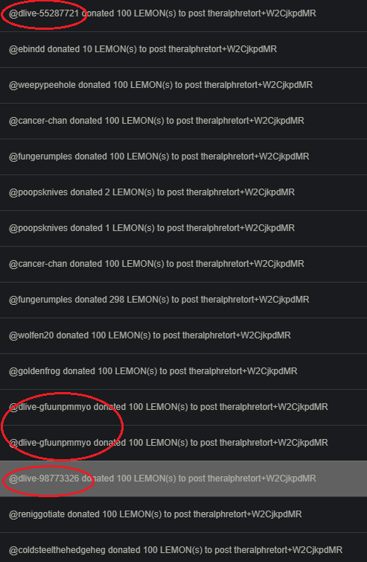Click the @ebindd username
The image size is (367, 562).
28,49
